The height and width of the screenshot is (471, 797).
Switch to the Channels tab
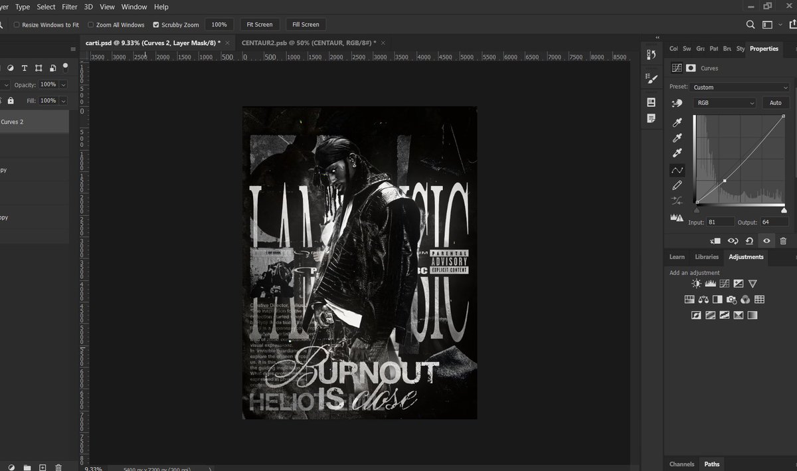point(682,464)
